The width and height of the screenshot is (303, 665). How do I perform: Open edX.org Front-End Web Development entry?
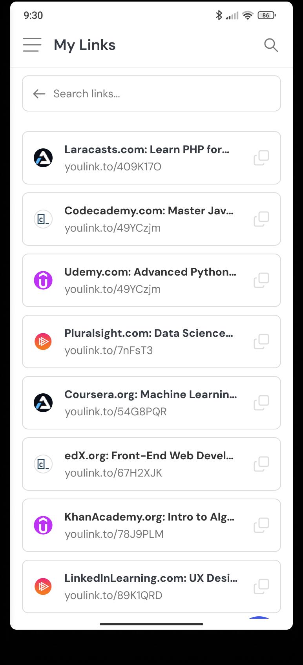click(x=151, y=464)
